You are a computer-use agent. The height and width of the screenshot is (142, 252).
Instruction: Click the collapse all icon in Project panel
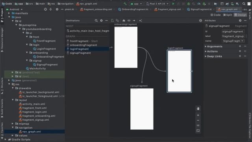(x=51, y=9)
